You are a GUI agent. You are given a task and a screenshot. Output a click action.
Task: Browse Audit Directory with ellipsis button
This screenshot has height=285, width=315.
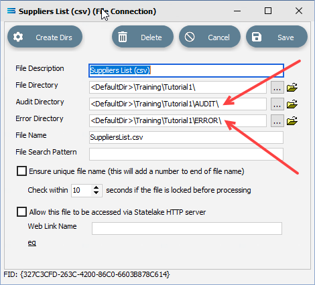coord(277,104)
